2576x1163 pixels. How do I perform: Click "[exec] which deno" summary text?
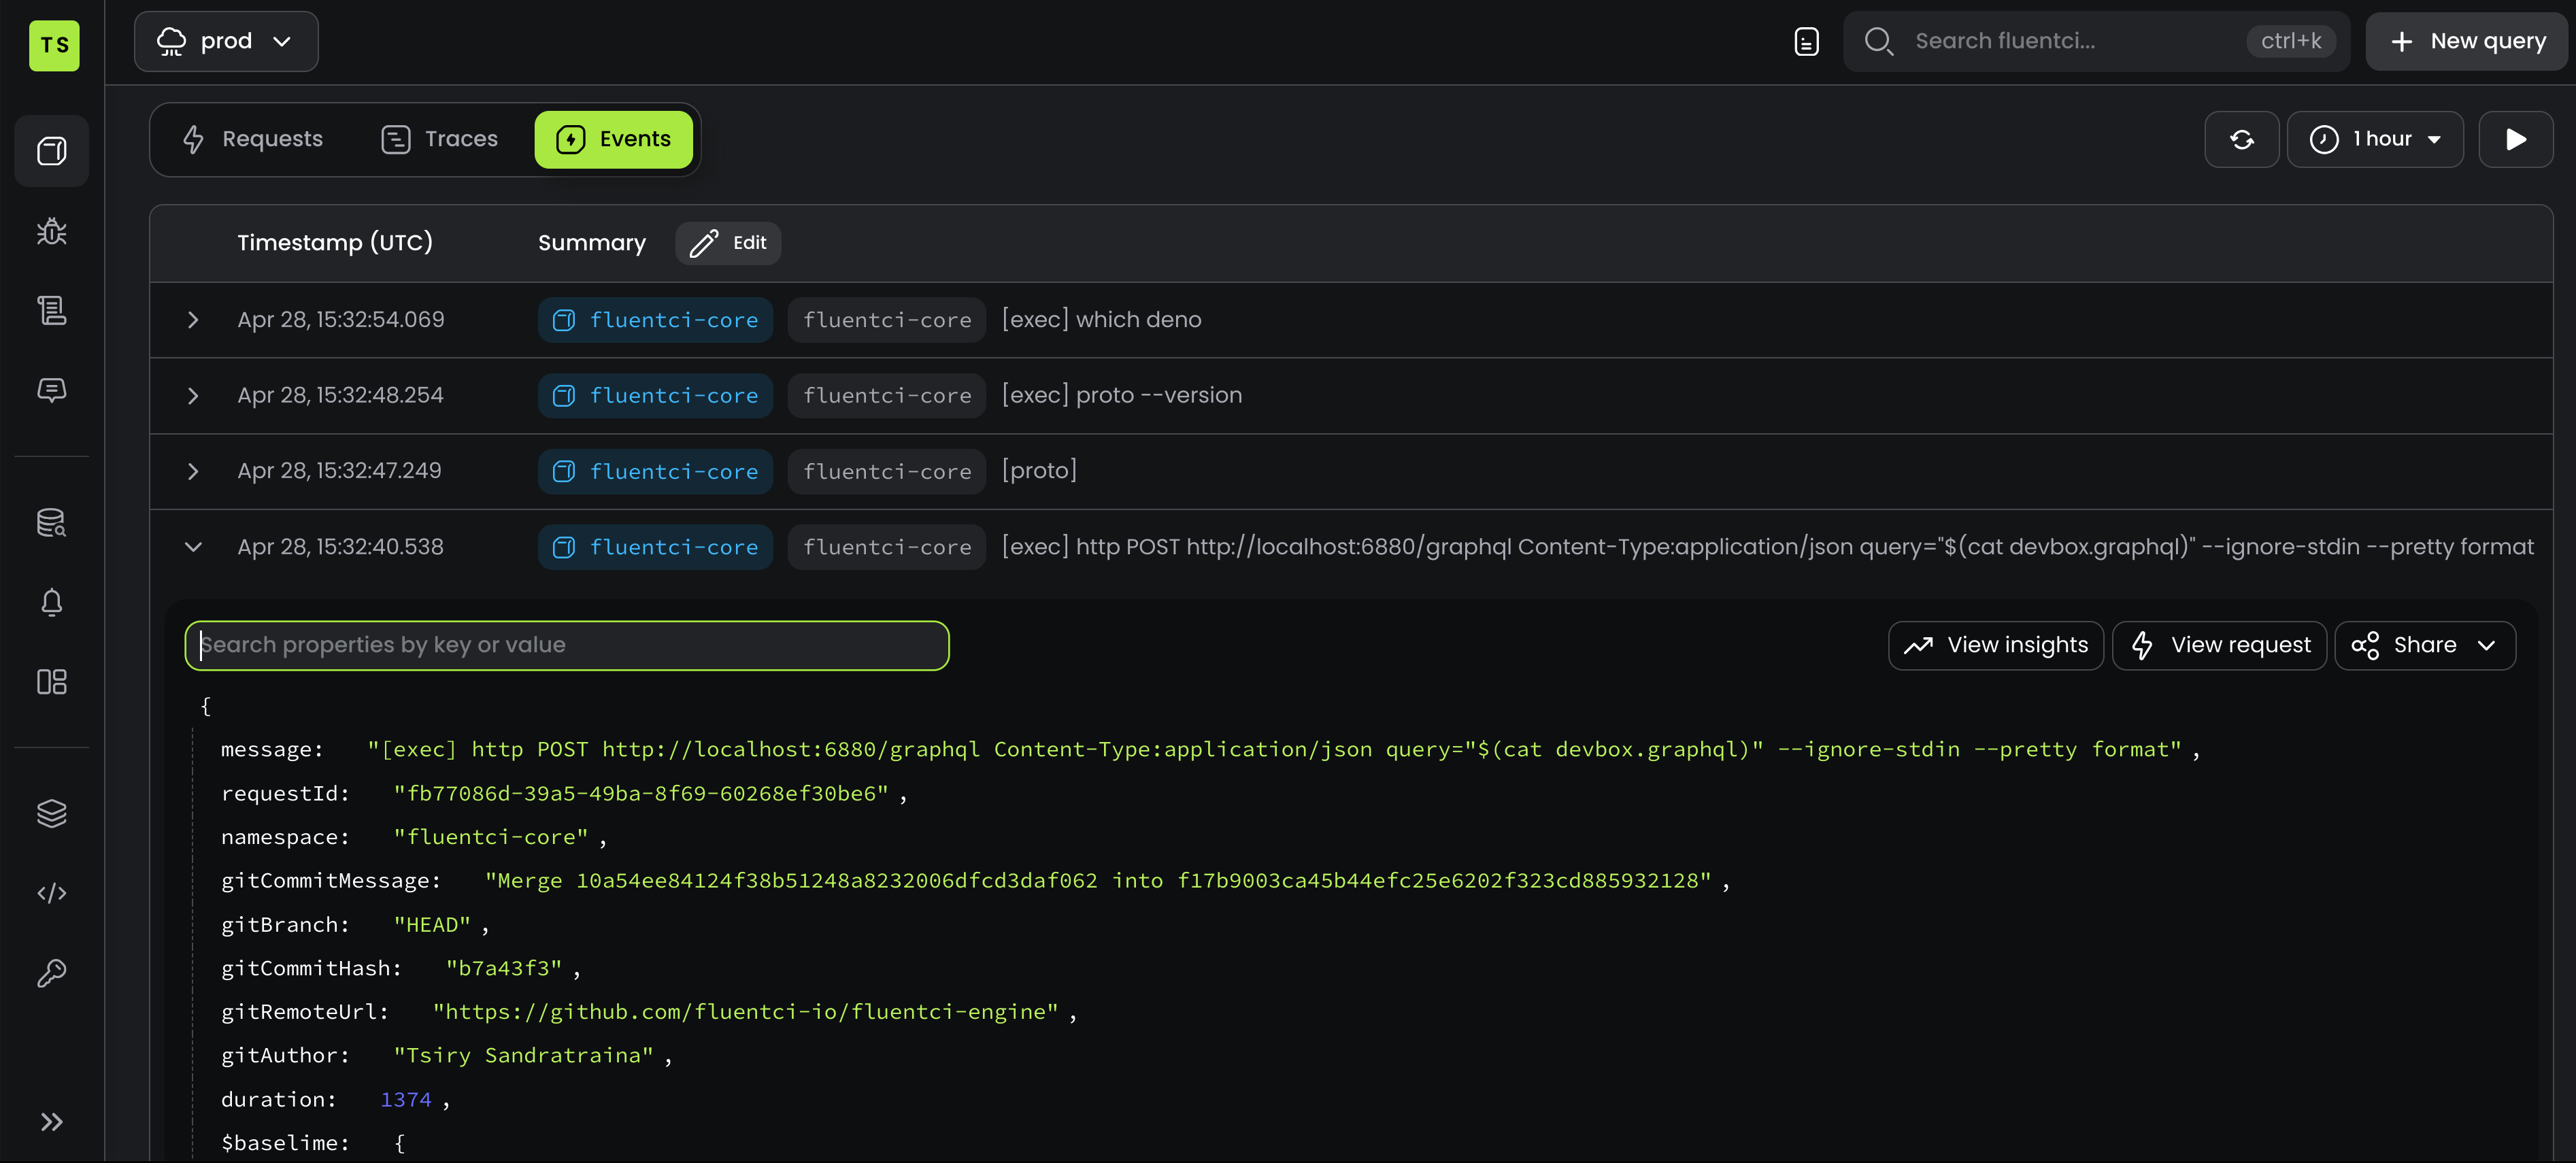pyautogui.click(x=1101, y=320)
